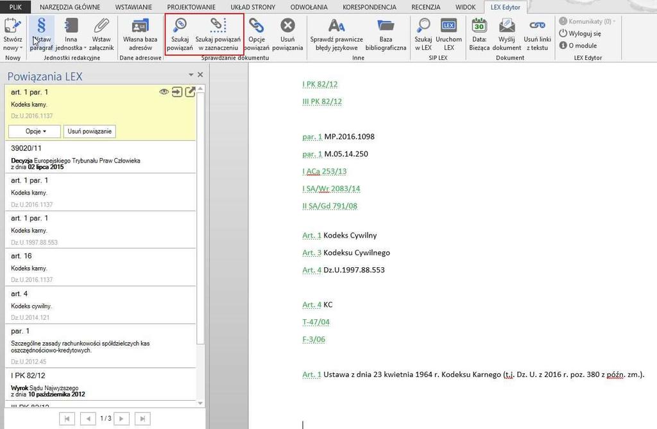The height and width of the screenshot is (429, 657).
Task: Click Art. 3 link before Kodeksu Cywilnego
Action: [x=312, y=252]
